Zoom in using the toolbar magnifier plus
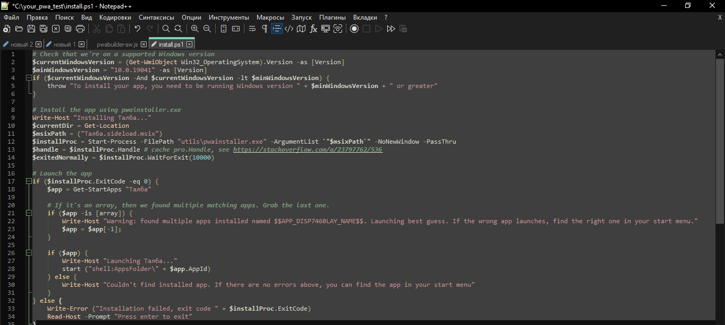Screen dimensions: 725x325 pyautogui.click(x=195, y=29)
